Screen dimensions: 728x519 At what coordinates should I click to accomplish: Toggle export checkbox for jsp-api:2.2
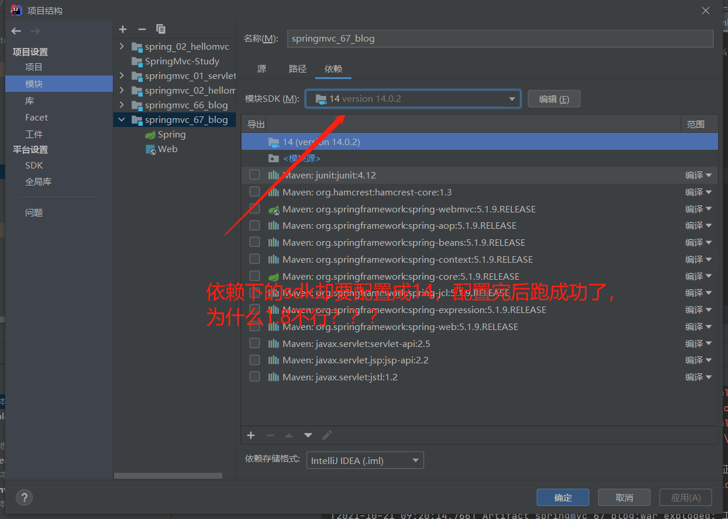[254, 359]
